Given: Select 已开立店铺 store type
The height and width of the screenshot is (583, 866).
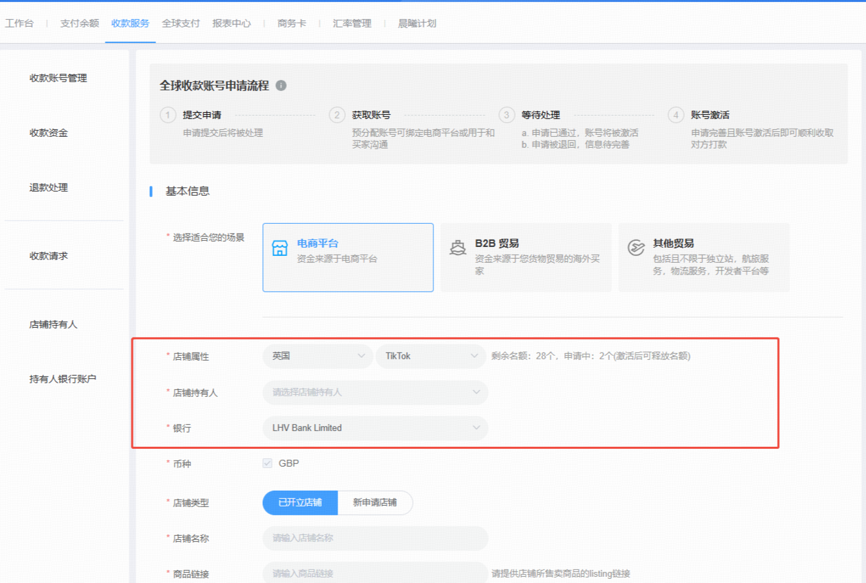Looking at the screenshot, I should pos(300,502).
